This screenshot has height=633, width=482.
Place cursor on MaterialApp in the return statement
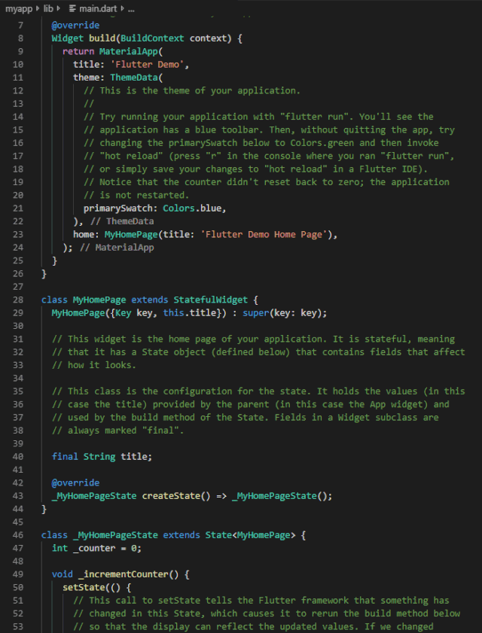click(x=129, y=51)
